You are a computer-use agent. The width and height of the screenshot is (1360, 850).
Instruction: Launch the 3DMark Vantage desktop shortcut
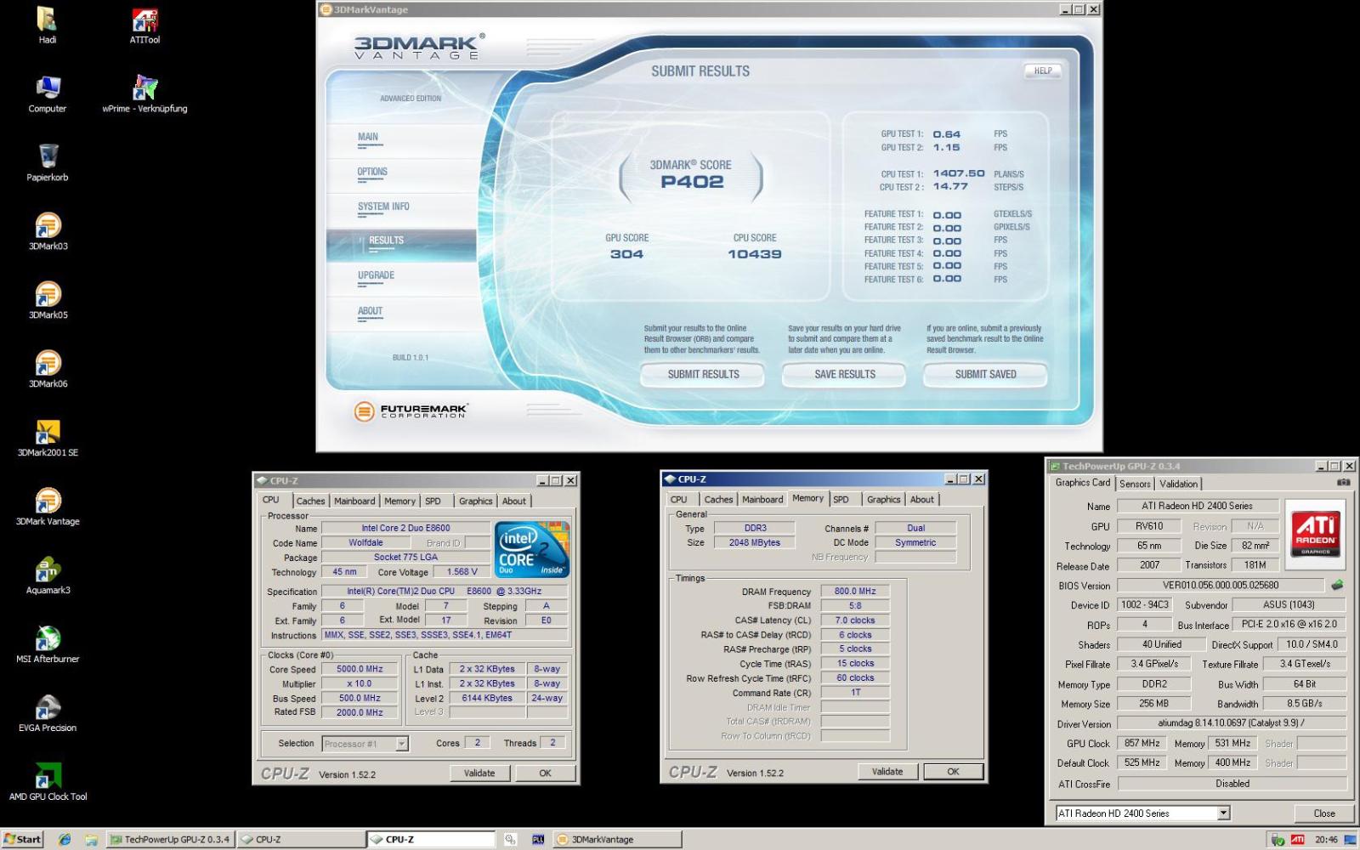[x=48, y=507]
